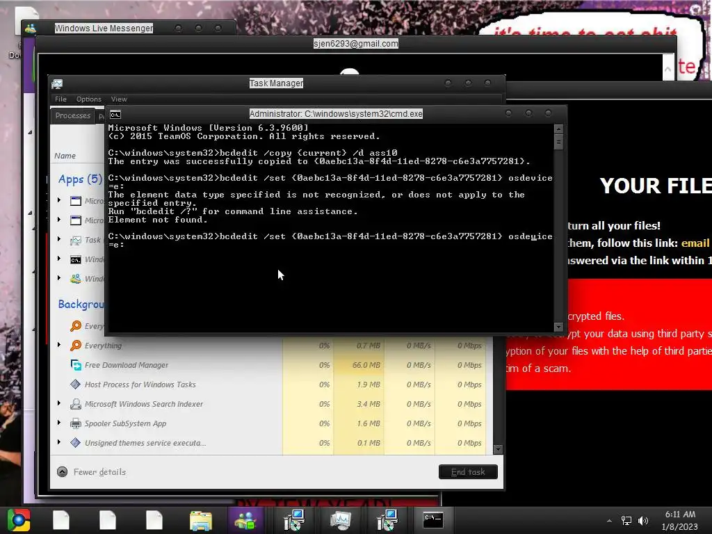Viewport: 712px width, 534px height.
Task: Open the clock showing 6:11 AM
Action: tap(680, 520)
